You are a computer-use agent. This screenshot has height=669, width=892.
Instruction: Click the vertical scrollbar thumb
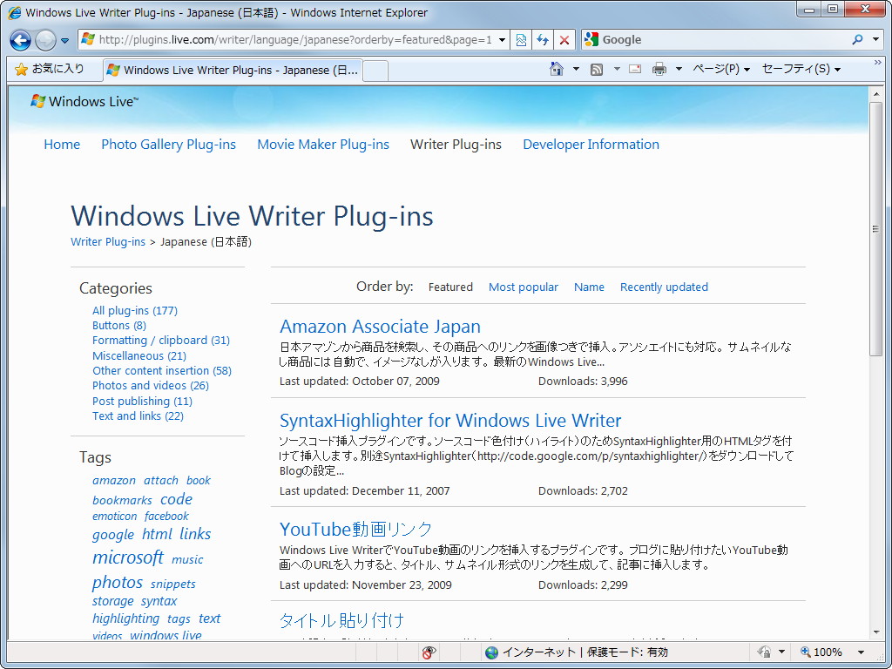click(875, 229)
